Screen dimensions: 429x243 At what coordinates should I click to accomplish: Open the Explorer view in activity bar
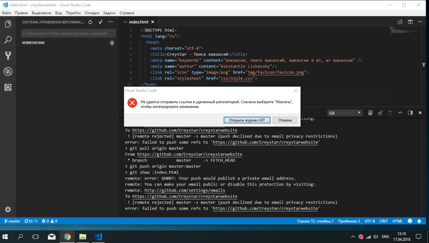8,24
